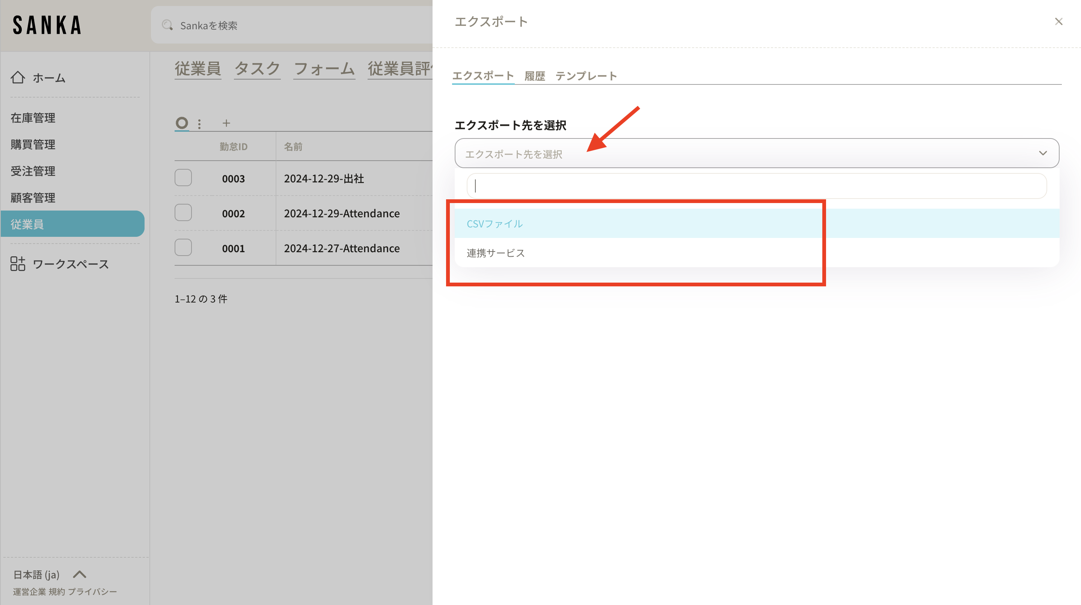Screen dimensions: 1081x605
Task: Click the SANKA logo
Action: (x=47, y=25)
